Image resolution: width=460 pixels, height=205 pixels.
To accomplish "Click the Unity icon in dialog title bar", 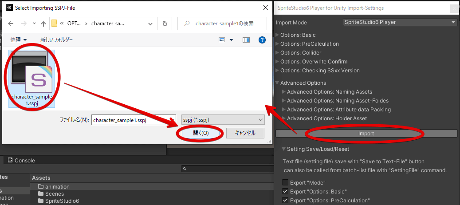I will click(x=9, y=8).
